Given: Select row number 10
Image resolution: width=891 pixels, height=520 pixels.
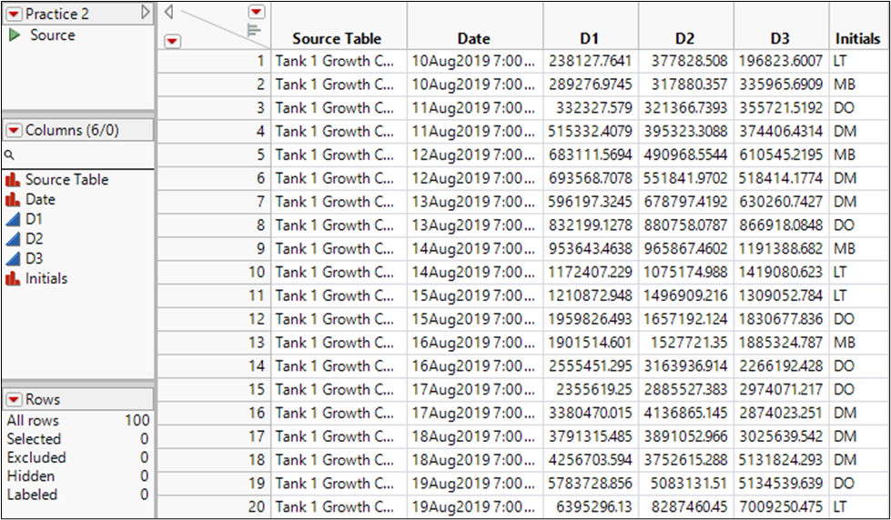Looking at the screenshot, I should point(256,272).
